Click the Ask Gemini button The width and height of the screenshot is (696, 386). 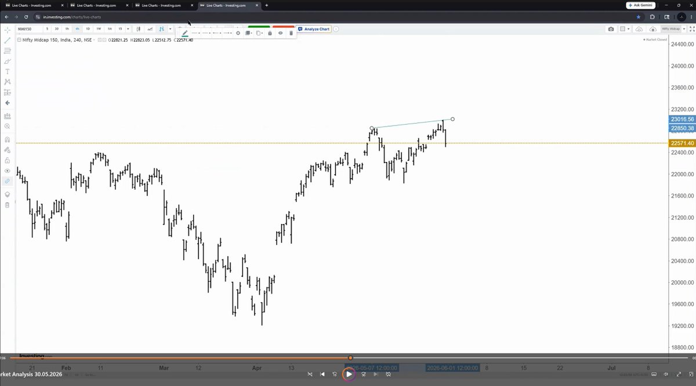point(640,5)
